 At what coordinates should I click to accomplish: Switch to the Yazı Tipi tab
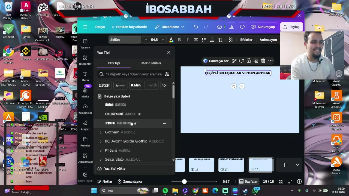(114, 63)
